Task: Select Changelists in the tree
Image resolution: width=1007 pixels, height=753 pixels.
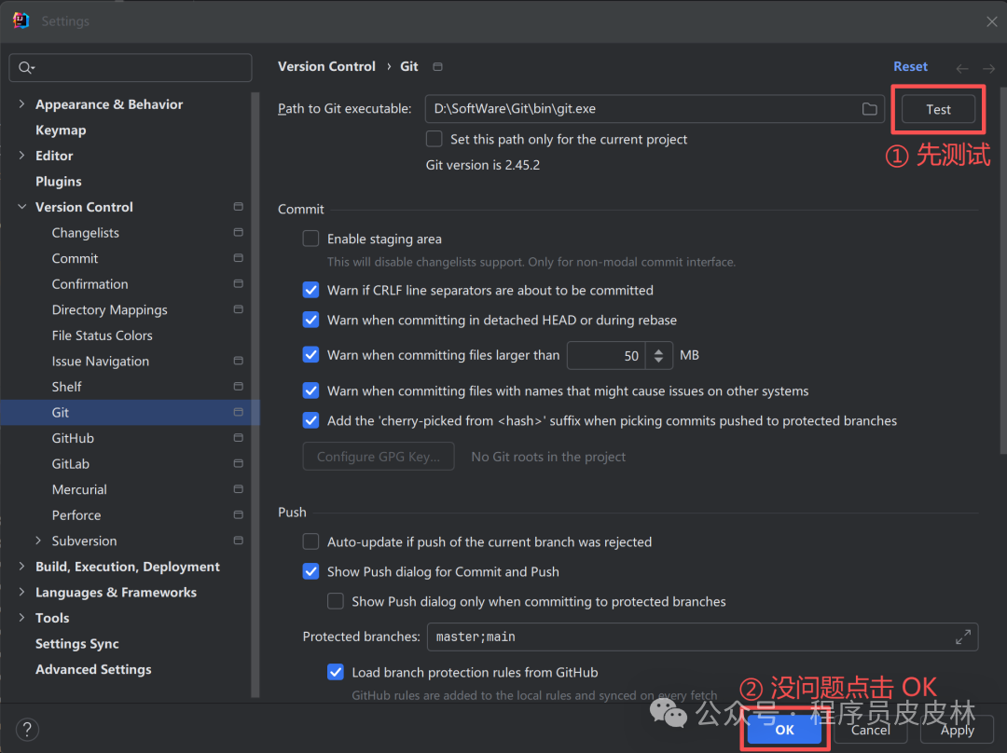Action: (x=86, y=232)
